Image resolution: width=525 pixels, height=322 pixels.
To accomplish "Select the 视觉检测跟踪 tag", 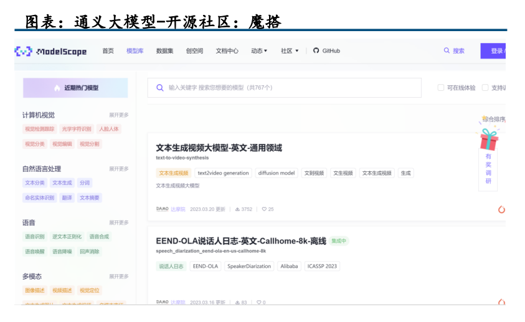I will pyautogui.click(x=39, y=129).
